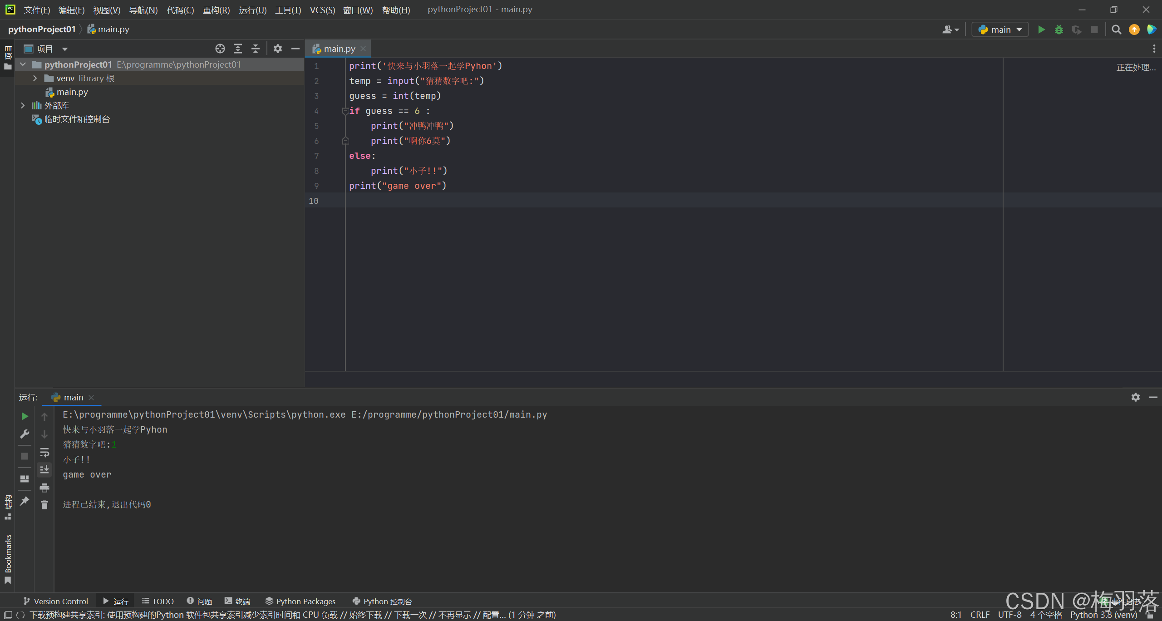Expand the venv folder
Viewport: 1162px width, 621px height.
(x=35, y=78)
